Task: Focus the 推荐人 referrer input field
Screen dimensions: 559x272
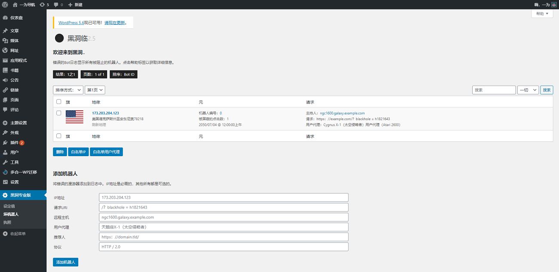Action: 224,237
